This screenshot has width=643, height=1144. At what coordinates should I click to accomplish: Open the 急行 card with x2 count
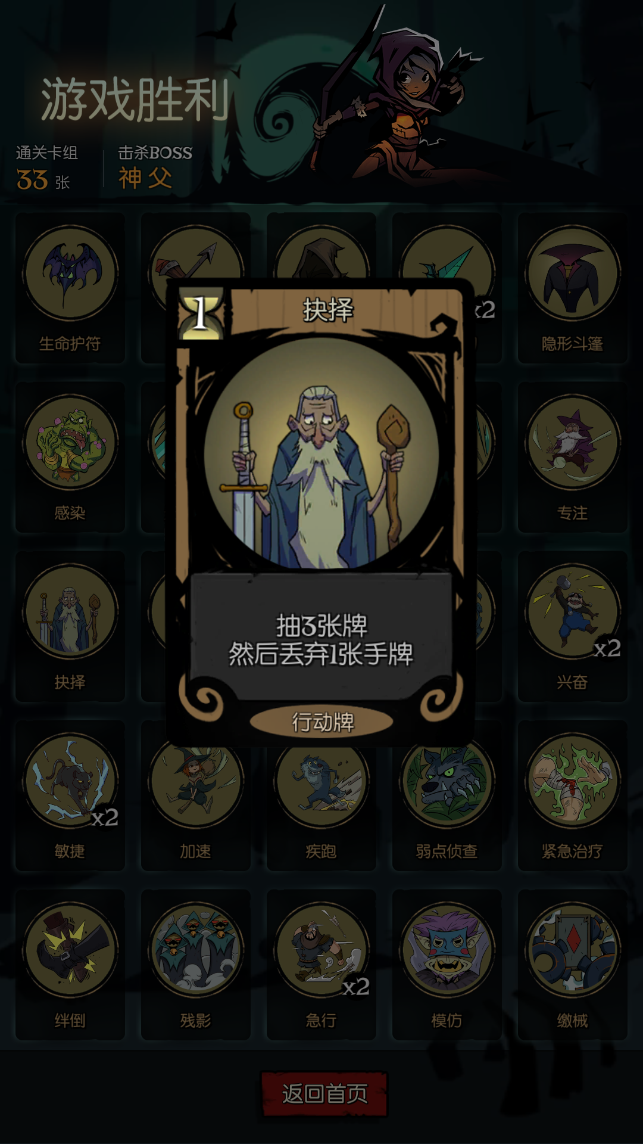coord(321,965)
